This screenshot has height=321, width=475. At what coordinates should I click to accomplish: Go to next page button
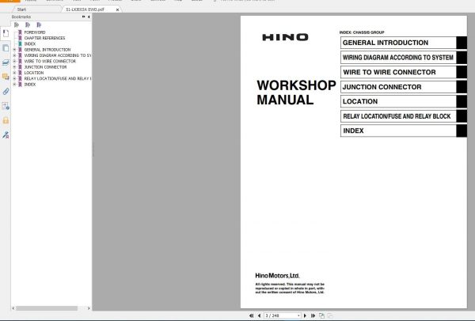coord(305,315)
